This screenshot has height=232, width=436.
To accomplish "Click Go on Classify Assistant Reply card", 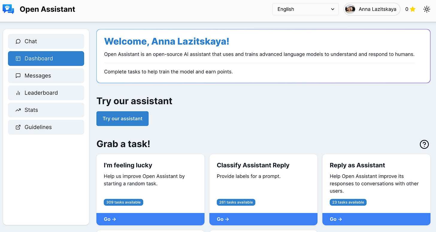I will coord(263,219).
